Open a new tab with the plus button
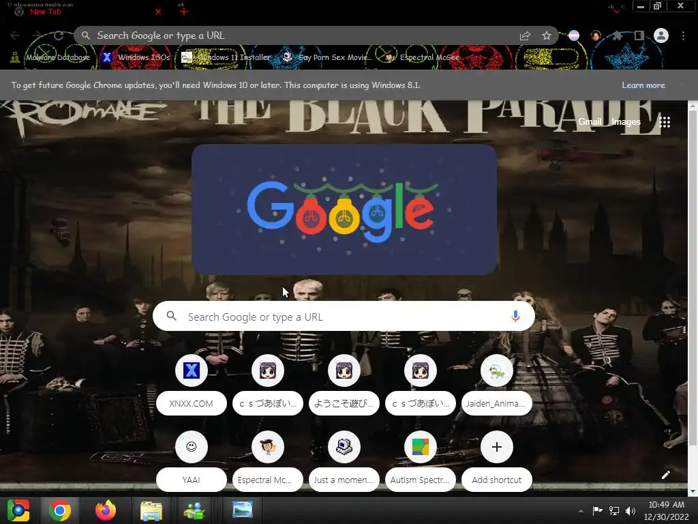 click(x=184, y=12)
